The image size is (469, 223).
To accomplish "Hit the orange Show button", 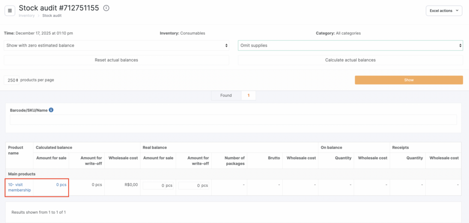I will pyautogui.click(x=409, y=80).
